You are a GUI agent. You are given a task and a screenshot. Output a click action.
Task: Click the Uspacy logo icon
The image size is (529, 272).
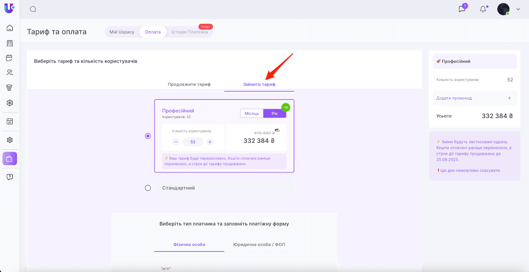(9, 8)
